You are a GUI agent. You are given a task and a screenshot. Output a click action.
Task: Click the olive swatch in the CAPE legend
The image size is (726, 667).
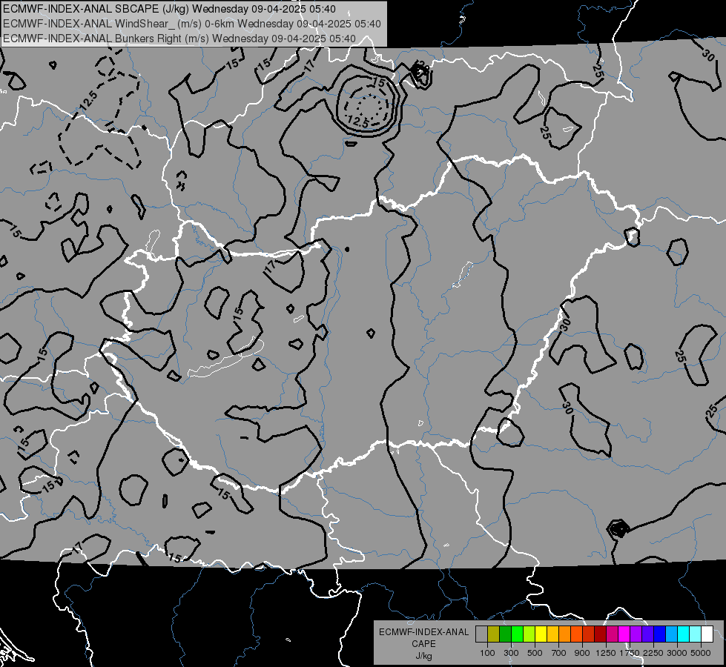coord(494,634)
